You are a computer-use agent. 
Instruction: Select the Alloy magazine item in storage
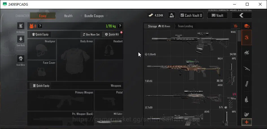[230, 103]
